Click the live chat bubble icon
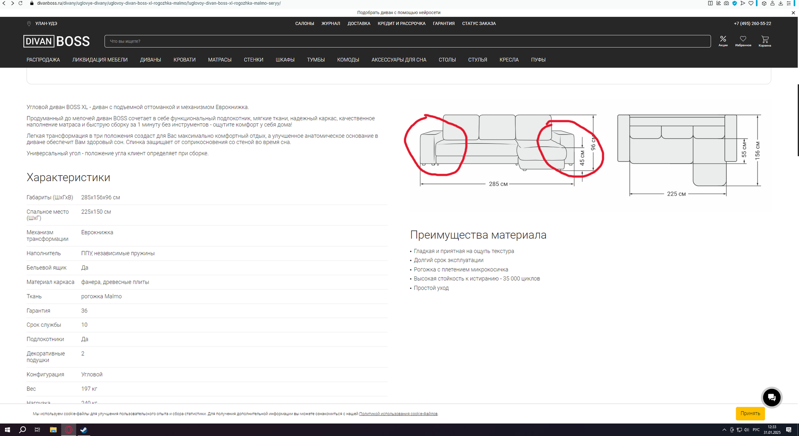799x436 pixels. tap(771, 397)
